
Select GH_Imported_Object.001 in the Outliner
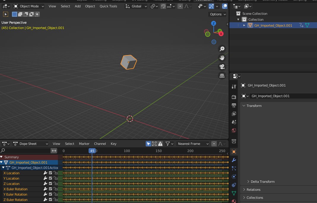(x=273, y=25)
